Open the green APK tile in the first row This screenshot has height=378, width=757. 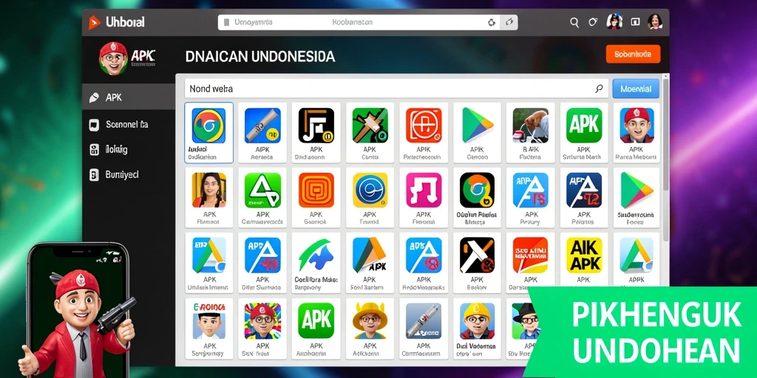[x=584, y=133]
